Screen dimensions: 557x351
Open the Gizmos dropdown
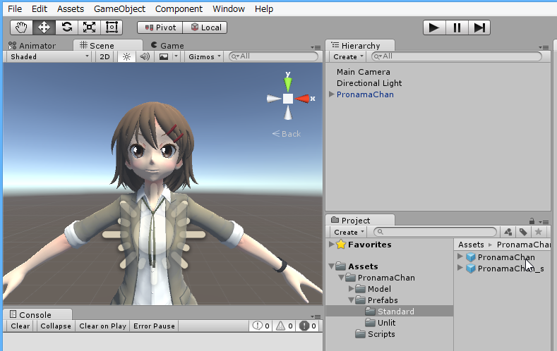pyautogui.click(x=205, y=56)
